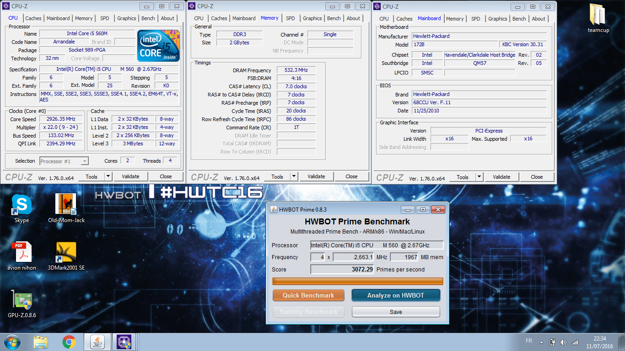Expand Tools dropdown arrow in Mainboard window
This screenshot has height=351, width=625.
(479, 177)
